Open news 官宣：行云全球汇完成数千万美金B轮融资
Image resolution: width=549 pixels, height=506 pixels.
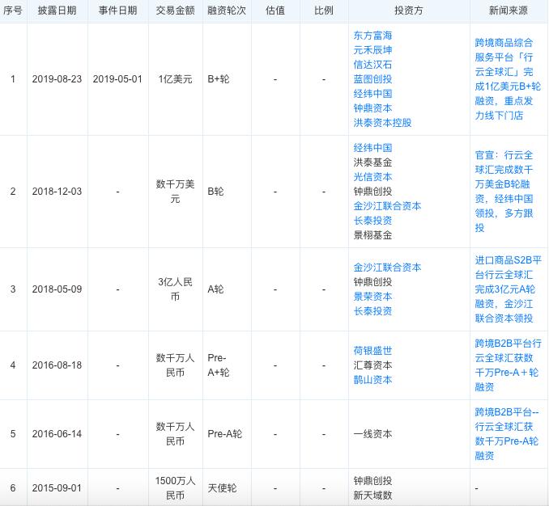[504, 191]
